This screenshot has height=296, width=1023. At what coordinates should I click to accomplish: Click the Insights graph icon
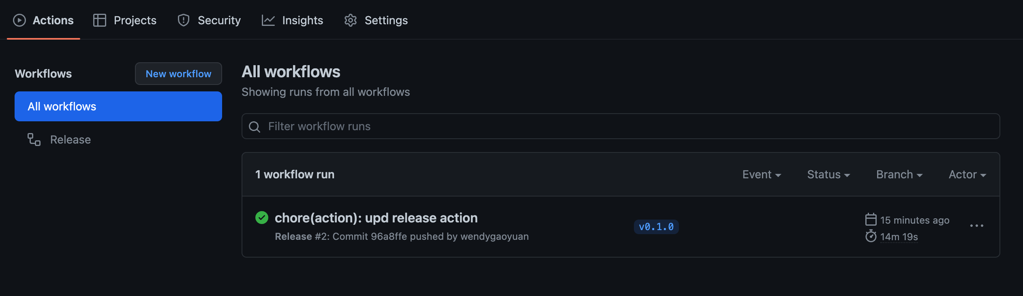[x=268, y=20]
